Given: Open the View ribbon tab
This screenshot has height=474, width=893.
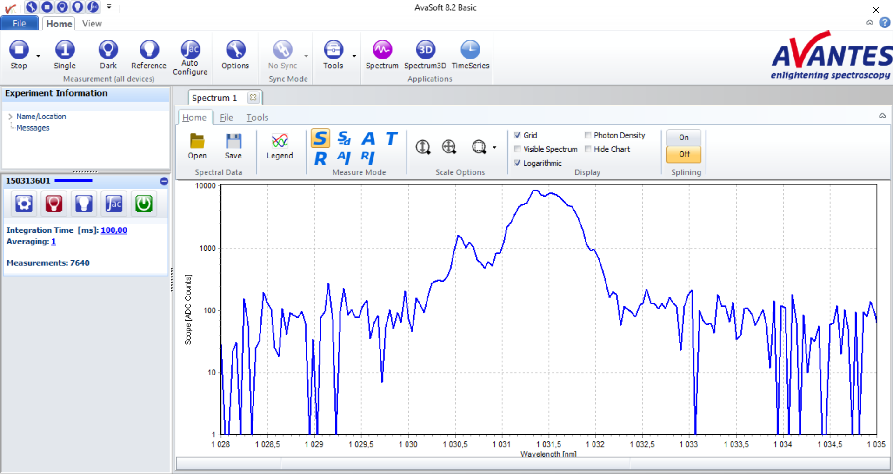Looking at the screenshot, I should [x=92, y=24].
